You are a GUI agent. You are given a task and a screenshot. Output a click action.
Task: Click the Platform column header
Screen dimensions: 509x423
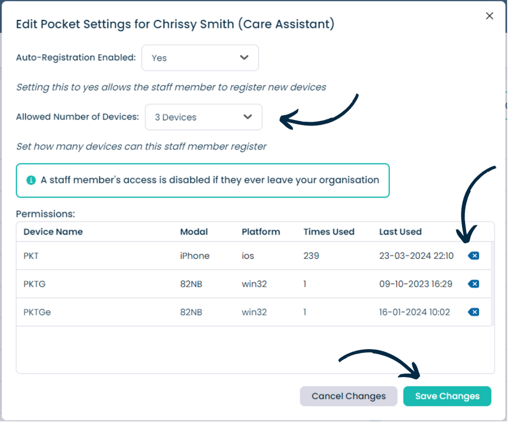(x=261, y=232)
